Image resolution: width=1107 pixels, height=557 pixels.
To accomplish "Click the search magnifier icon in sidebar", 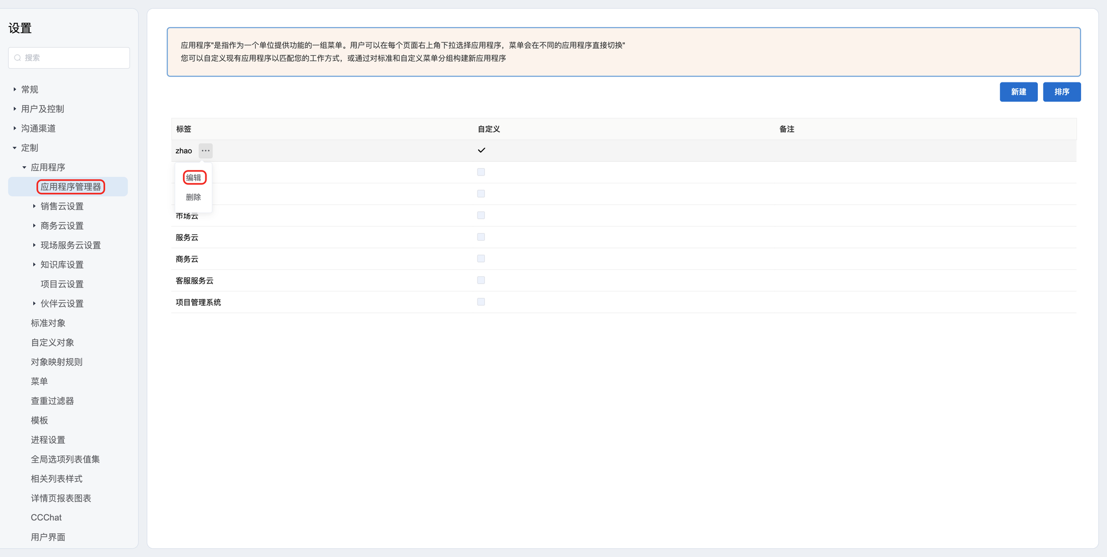I will click(x=18, y=58).
